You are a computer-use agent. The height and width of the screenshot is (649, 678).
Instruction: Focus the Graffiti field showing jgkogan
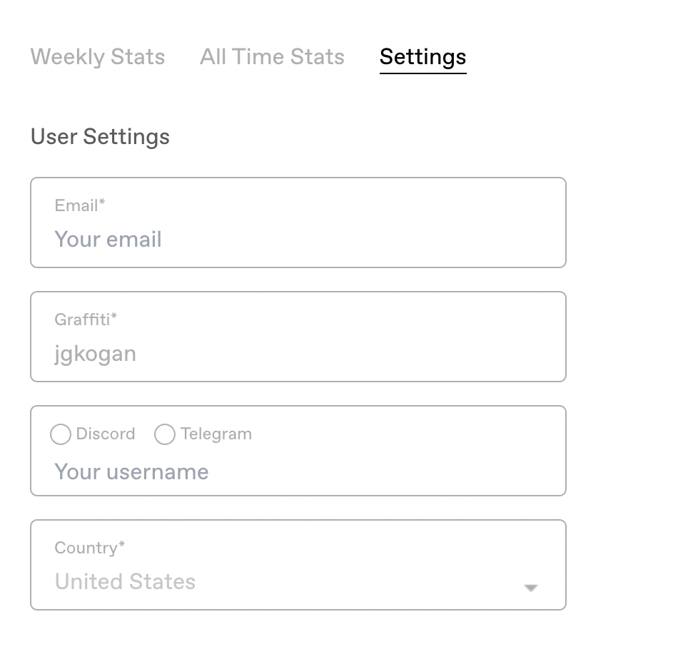tap(298, 353)
